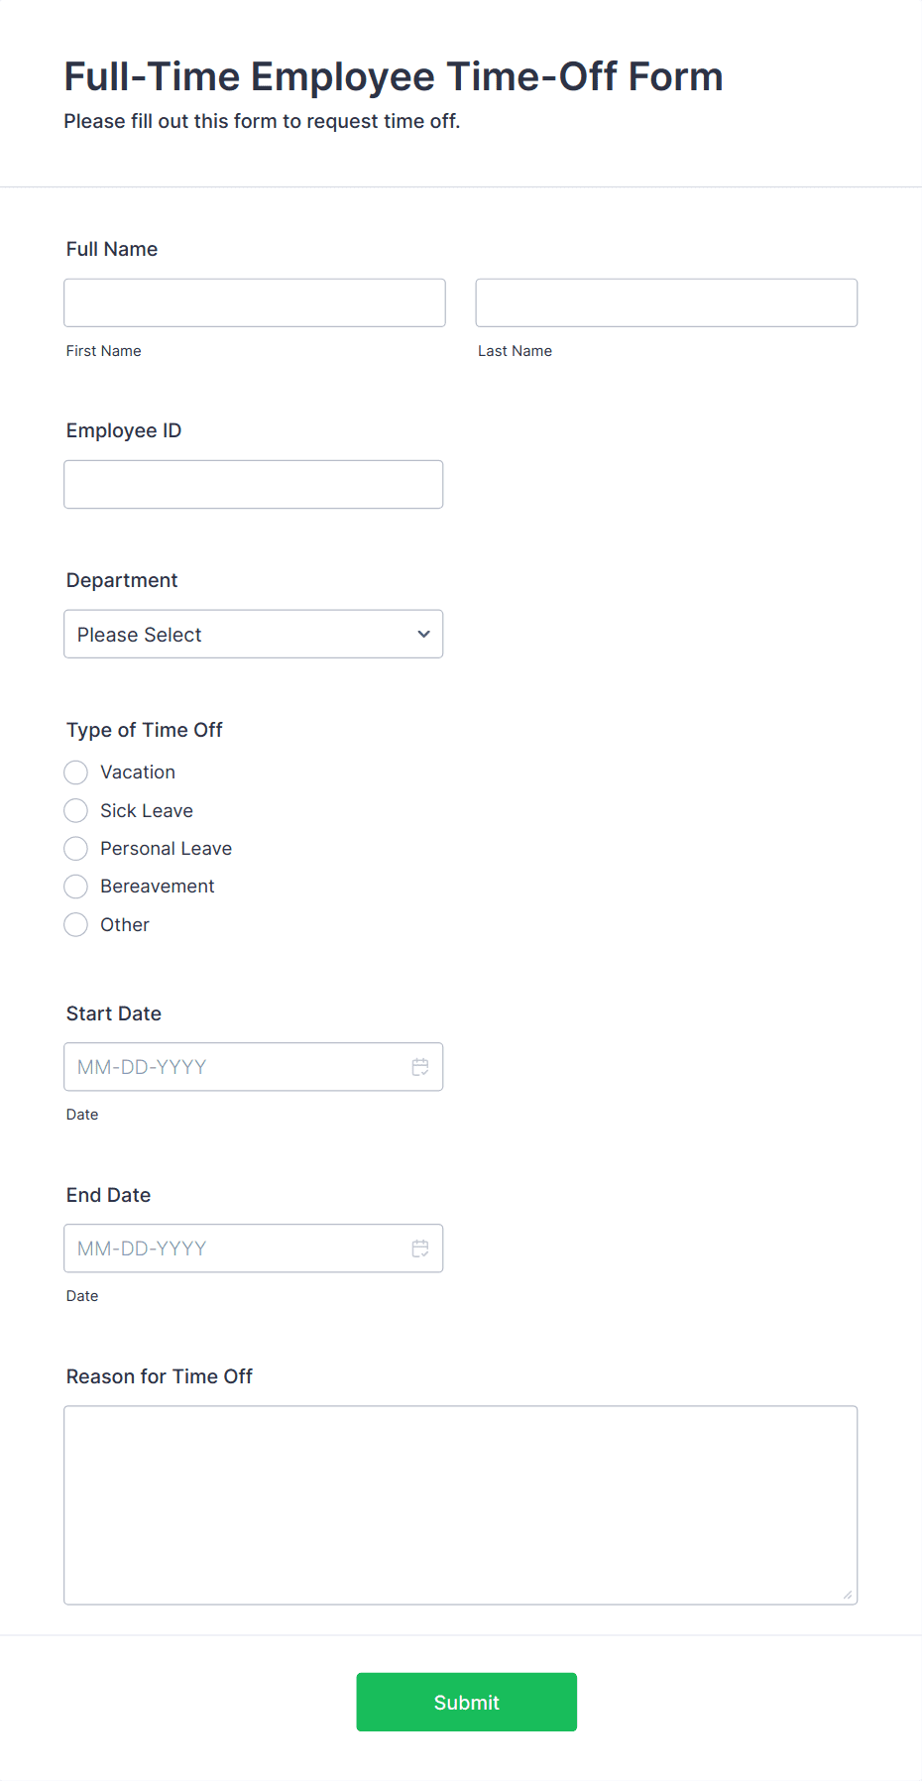Focus the Last Name field
The image size is (922, 1781).
tap(666, 302)
